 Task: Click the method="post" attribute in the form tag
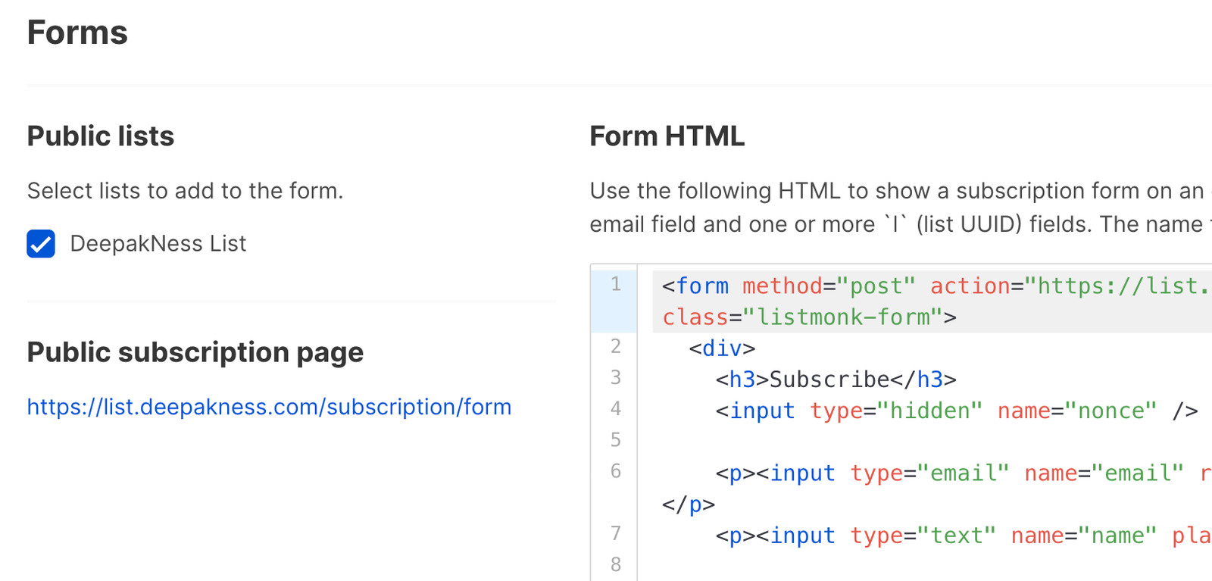tap(829, 286)
